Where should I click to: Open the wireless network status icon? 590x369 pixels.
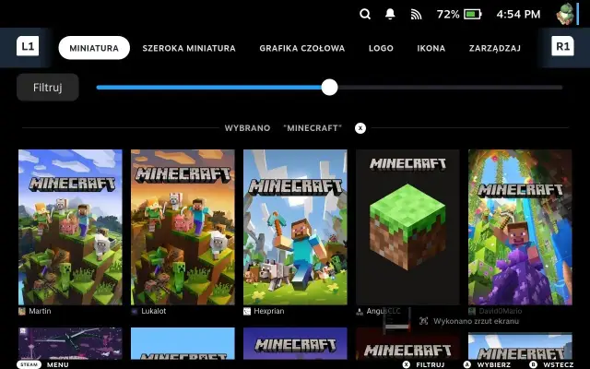click(416, 15)
